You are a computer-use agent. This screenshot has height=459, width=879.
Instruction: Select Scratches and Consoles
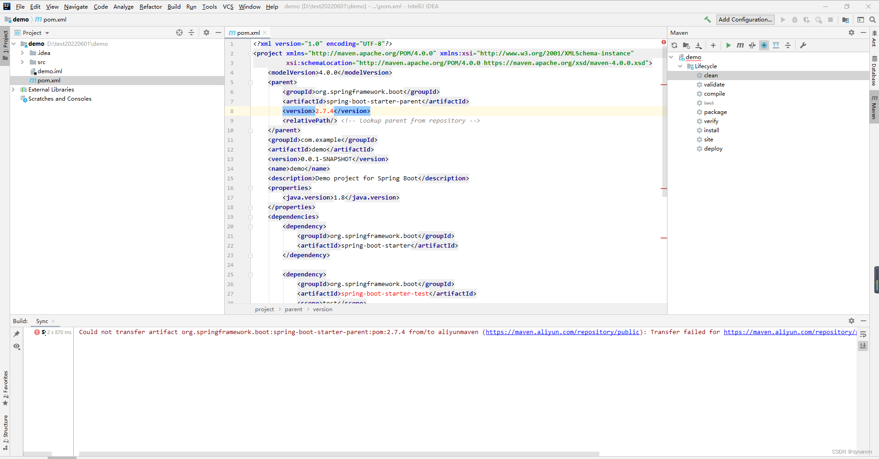(x=60, y=99)
